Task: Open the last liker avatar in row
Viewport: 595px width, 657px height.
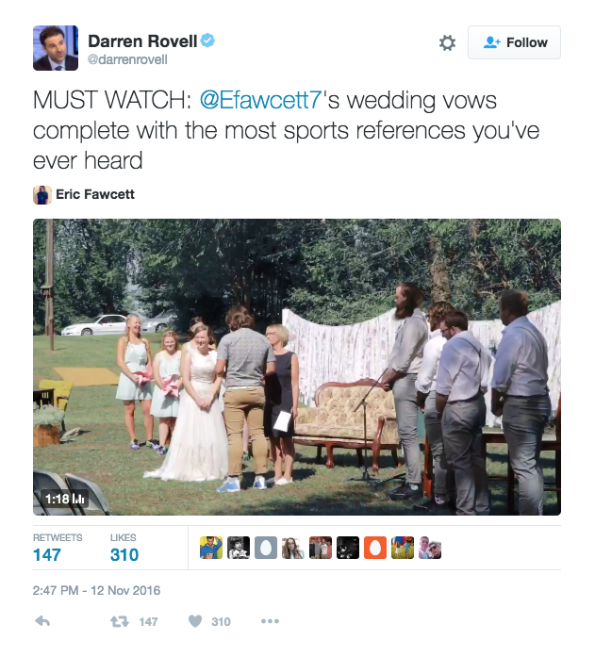Action: click(430, 548)
